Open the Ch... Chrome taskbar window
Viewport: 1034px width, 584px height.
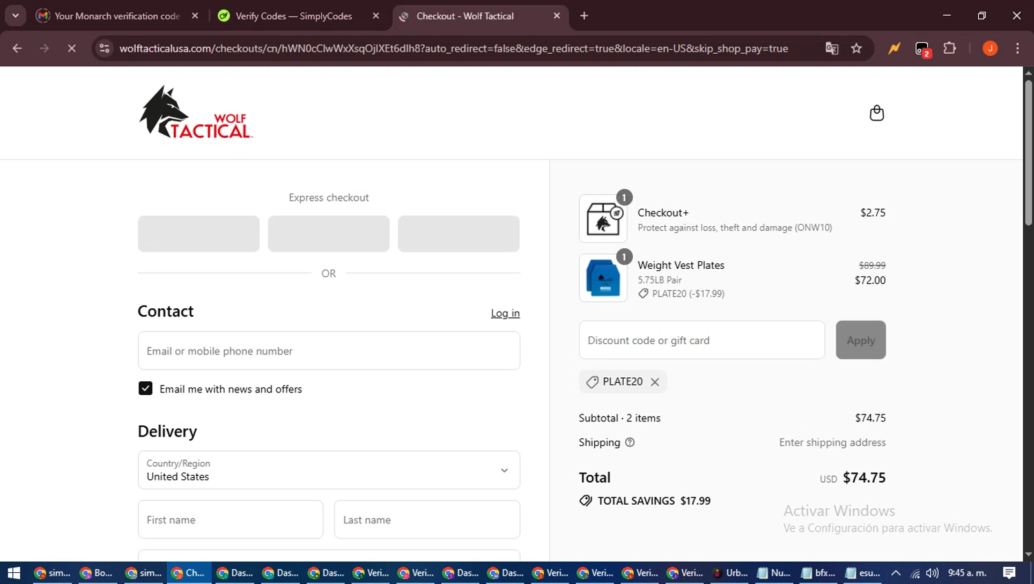[188, 573]
